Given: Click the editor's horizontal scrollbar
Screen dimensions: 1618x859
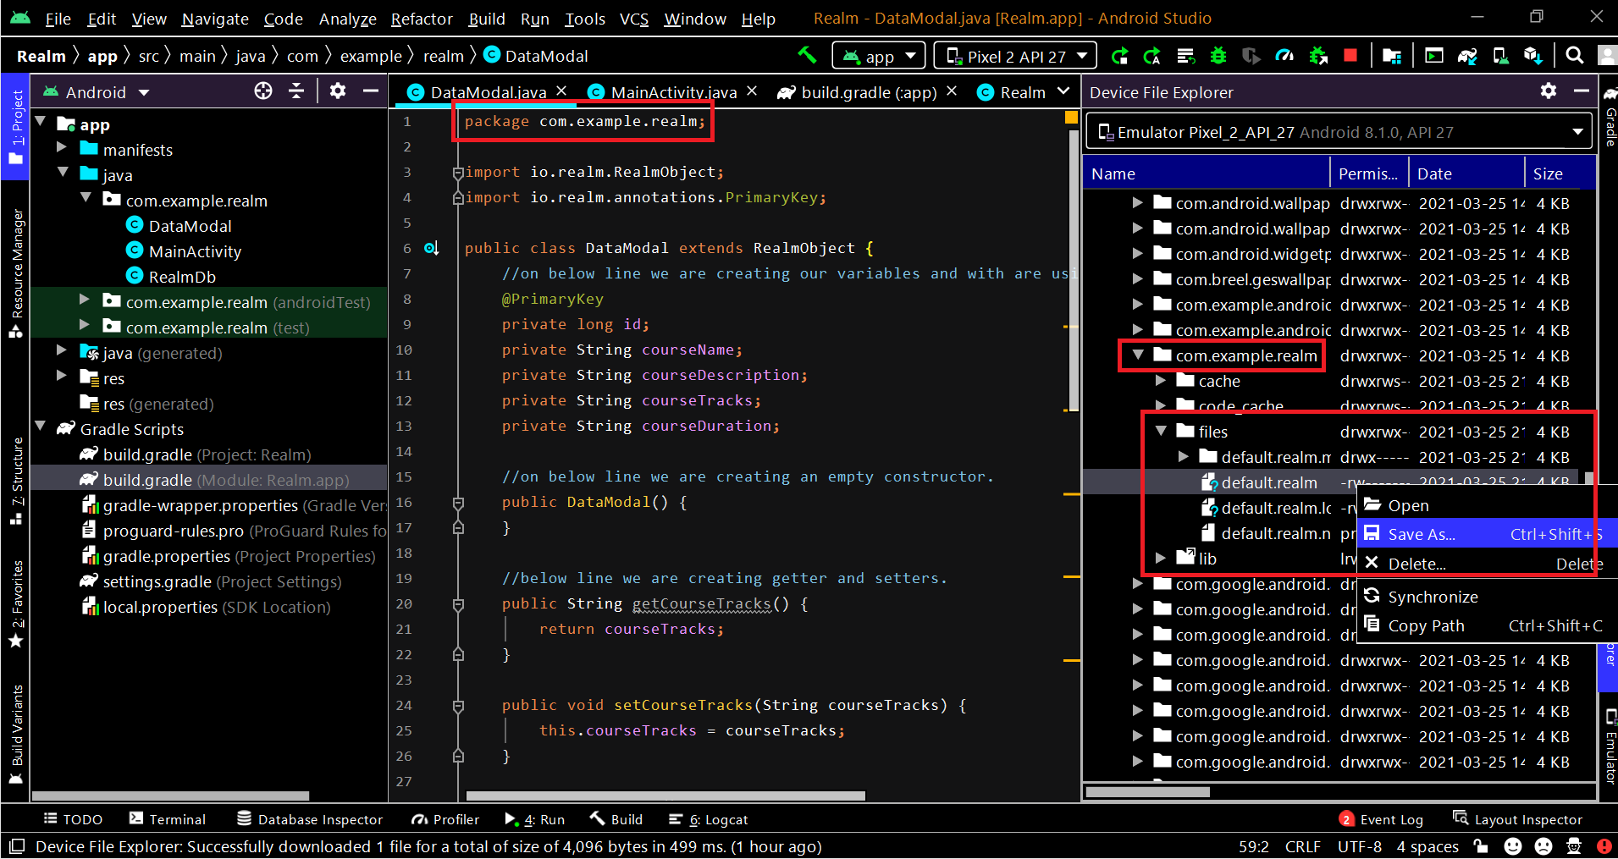Looking at the screenshot, I should click(x=665, y=796).
